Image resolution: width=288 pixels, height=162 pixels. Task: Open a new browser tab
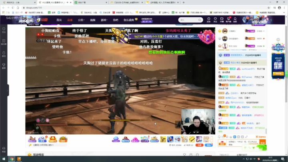pyautogui.click(x=184, y=2)
